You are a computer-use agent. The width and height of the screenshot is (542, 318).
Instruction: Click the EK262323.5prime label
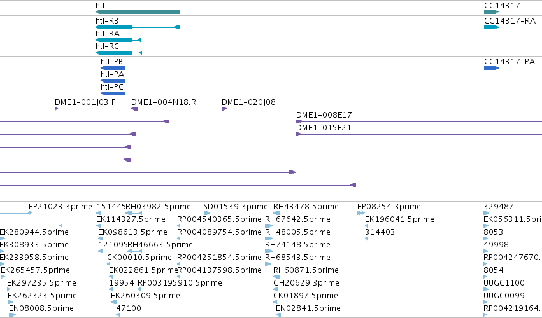pos(42,296)
